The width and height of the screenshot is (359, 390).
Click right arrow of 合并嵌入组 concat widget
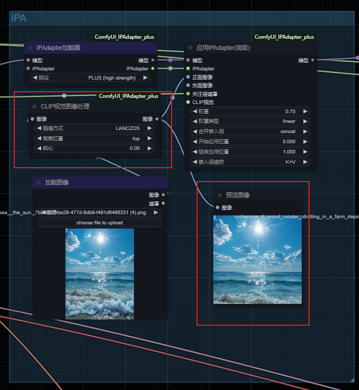306,132
